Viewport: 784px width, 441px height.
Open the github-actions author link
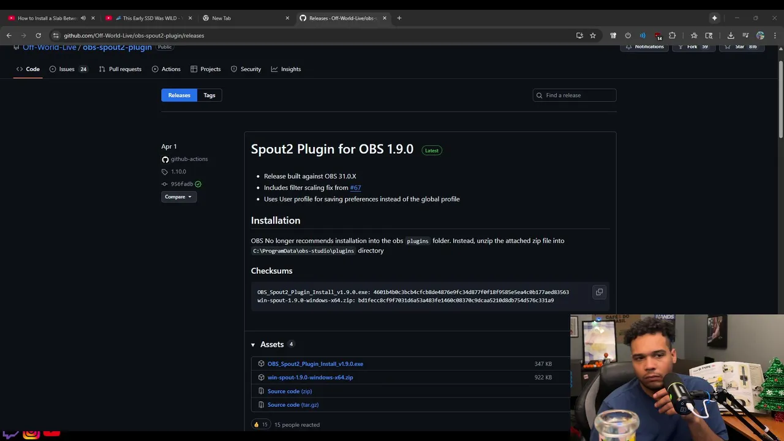189,159
